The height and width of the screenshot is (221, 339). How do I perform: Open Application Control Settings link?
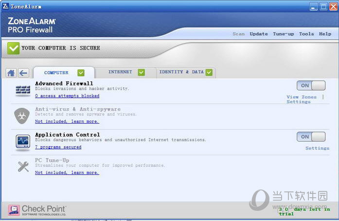[x=317, y=148]
